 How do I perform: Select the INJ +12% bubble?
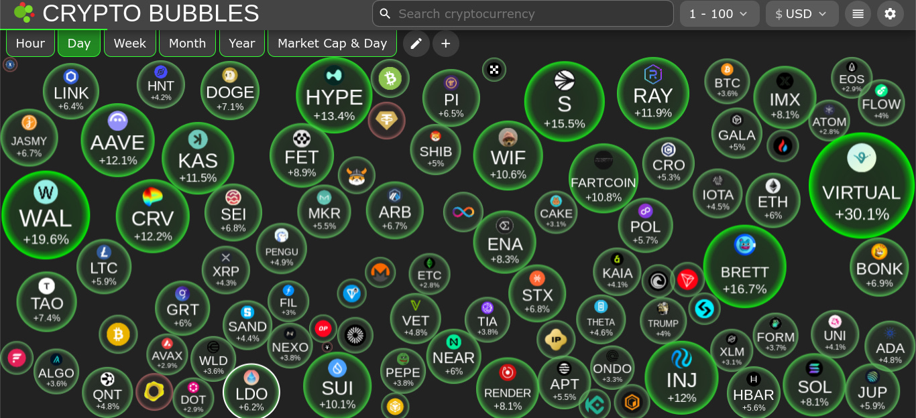[681, 377]
